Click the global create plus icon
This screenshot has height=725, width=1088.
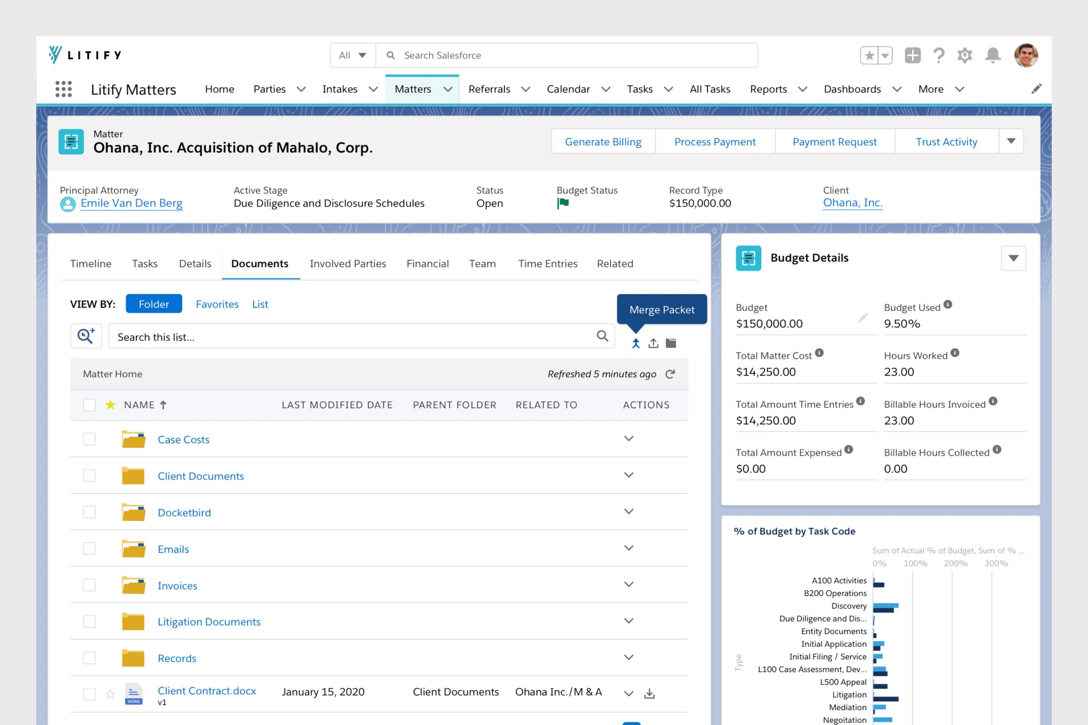[x=912, y=56]
